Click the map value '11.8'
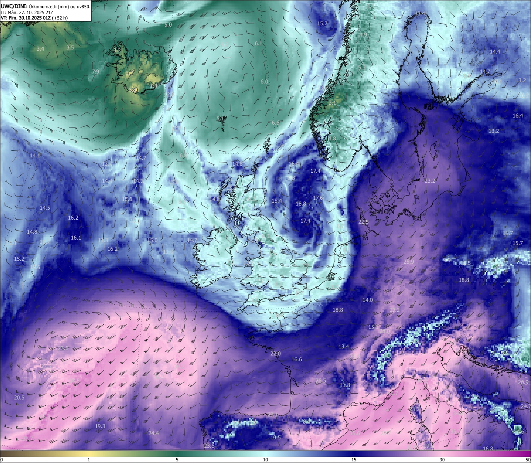The height and width of the screenshot is (463, 531). [345, 385]
